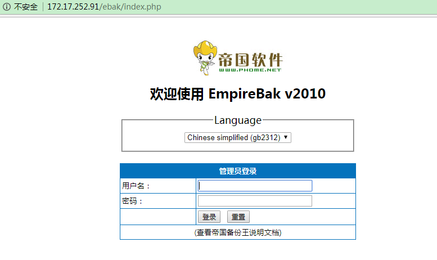The image size is (437, 260).
Task: Click the 登录 login button
Action: click(x=209, y=217)
